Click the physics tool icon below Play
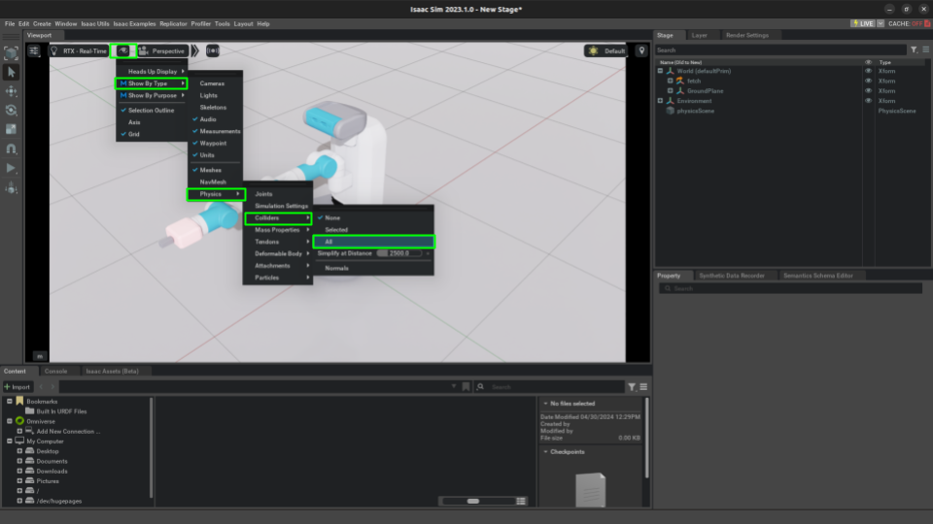Screen dimensions: 933x524 coord(12,188)
